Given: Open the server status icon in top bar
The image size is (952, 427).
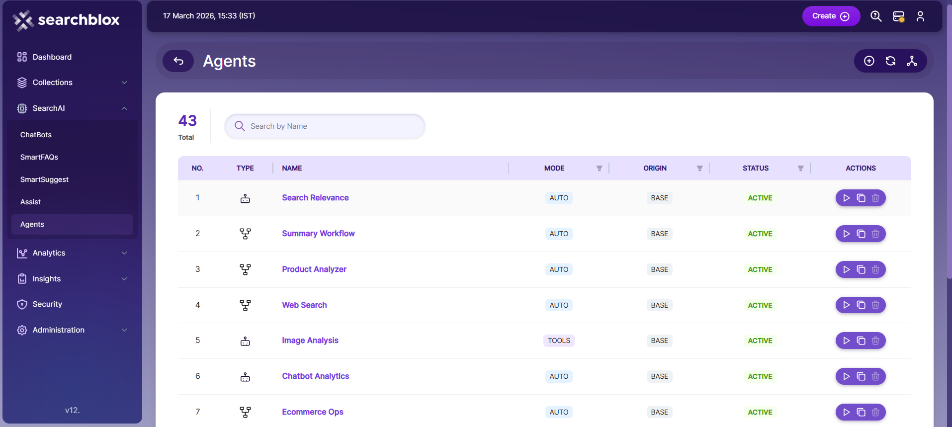Looking at the screenshot, I should [x=898, y=16].
